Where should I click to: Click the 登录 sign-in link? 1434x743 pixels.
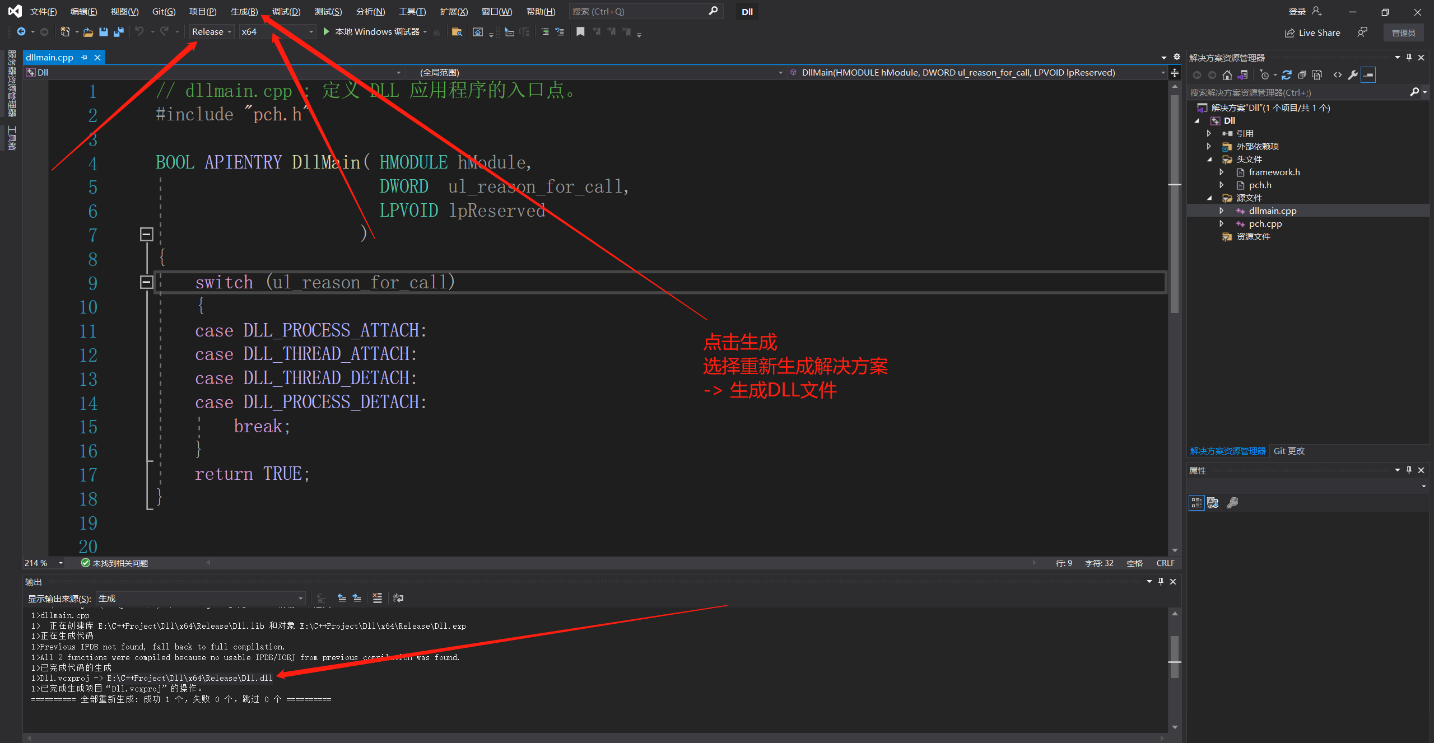click(1297, 12)
